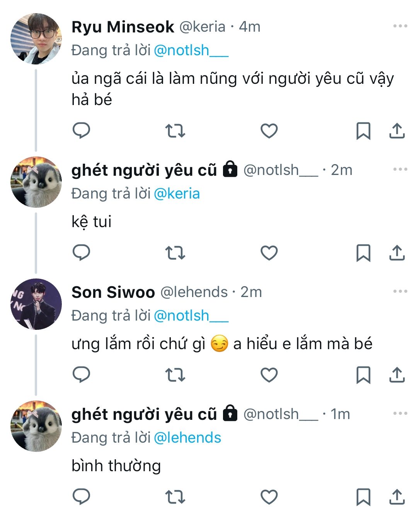Retweet Ryu Minseok's reply
This screenshot has width=417, height=516.
(x=175, y=131)
